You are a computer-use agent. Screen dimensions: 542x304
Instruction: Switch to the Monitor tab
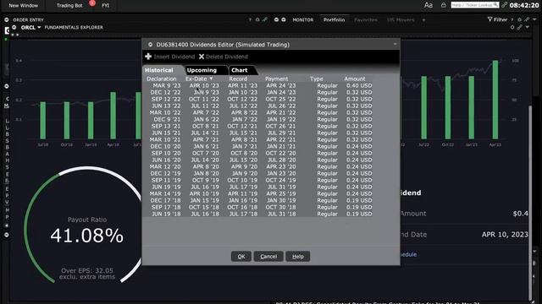click(303, 20)
